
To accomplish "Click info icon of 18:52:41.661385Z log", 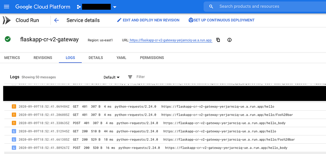I will point(14,140).
